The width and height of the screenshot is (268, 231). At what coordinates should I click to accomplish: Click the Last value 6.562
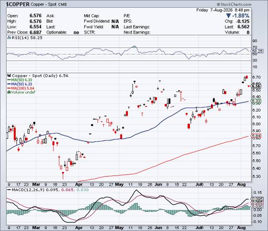click(244, 27)
